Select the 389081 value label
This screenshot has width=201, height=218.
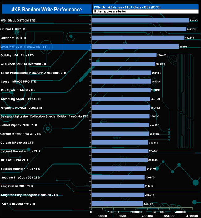click(x=184, y=46)
